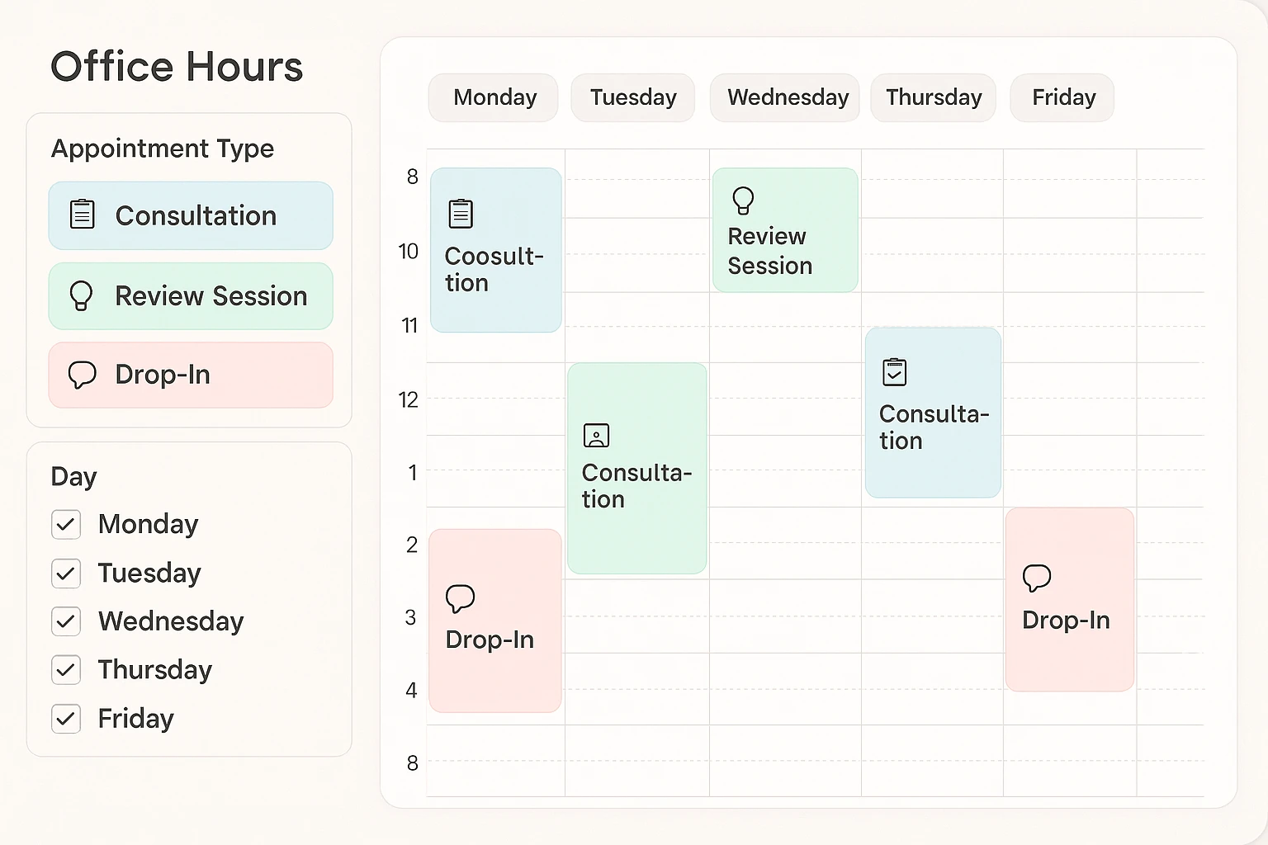Filter by the Review Session appointment type
The width and height of the screenshot is (1268, 845).
[x=191, y=296]
